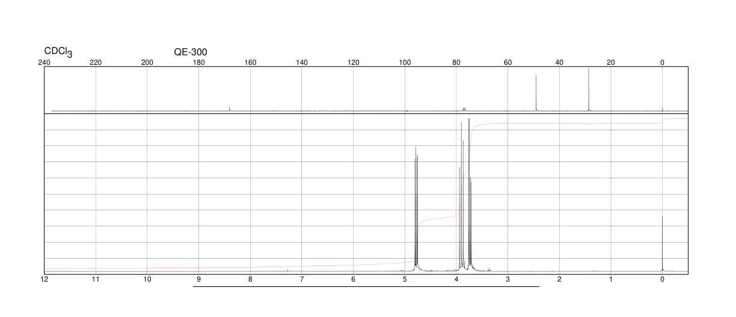This screenshot has width=736, height=317.
Task: Click the proton multiplet near 4.8 ppm
Action: click(416, 210)
